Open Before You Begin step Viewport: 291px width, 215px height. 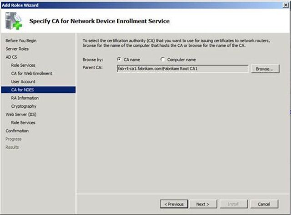click(21, 40)
